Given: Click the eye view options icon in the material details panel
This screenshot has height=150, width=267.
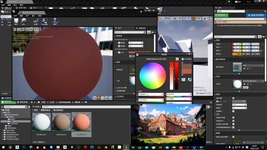Looking at the screenshot, I should pos(152,32).
